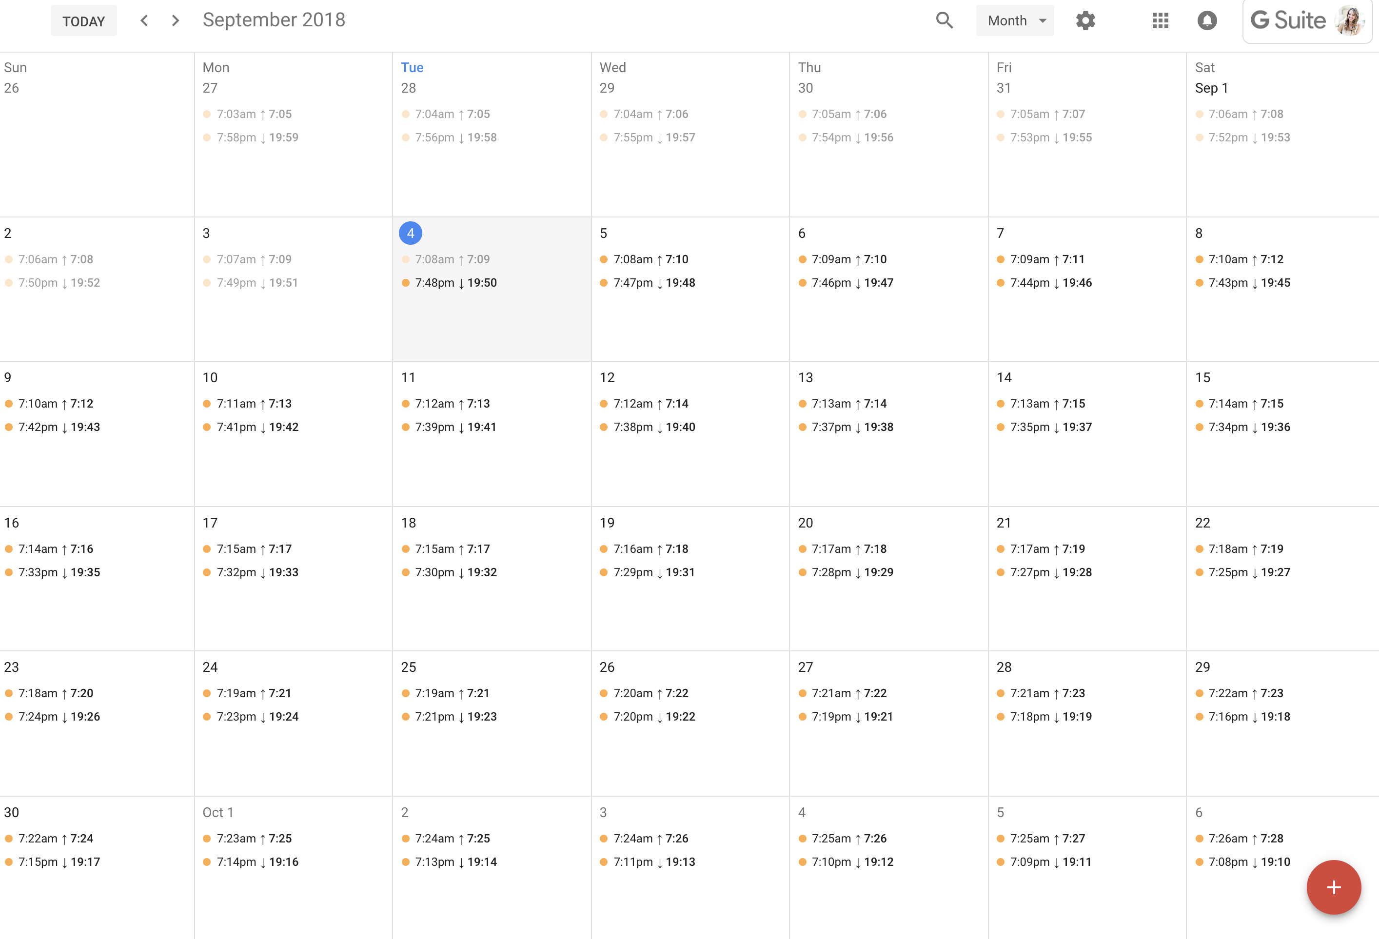Open Google apps grid menu
Image resolution: width=1379 pixels, height=939 pixels.
pyautogui.click(x=1159, y=21)
